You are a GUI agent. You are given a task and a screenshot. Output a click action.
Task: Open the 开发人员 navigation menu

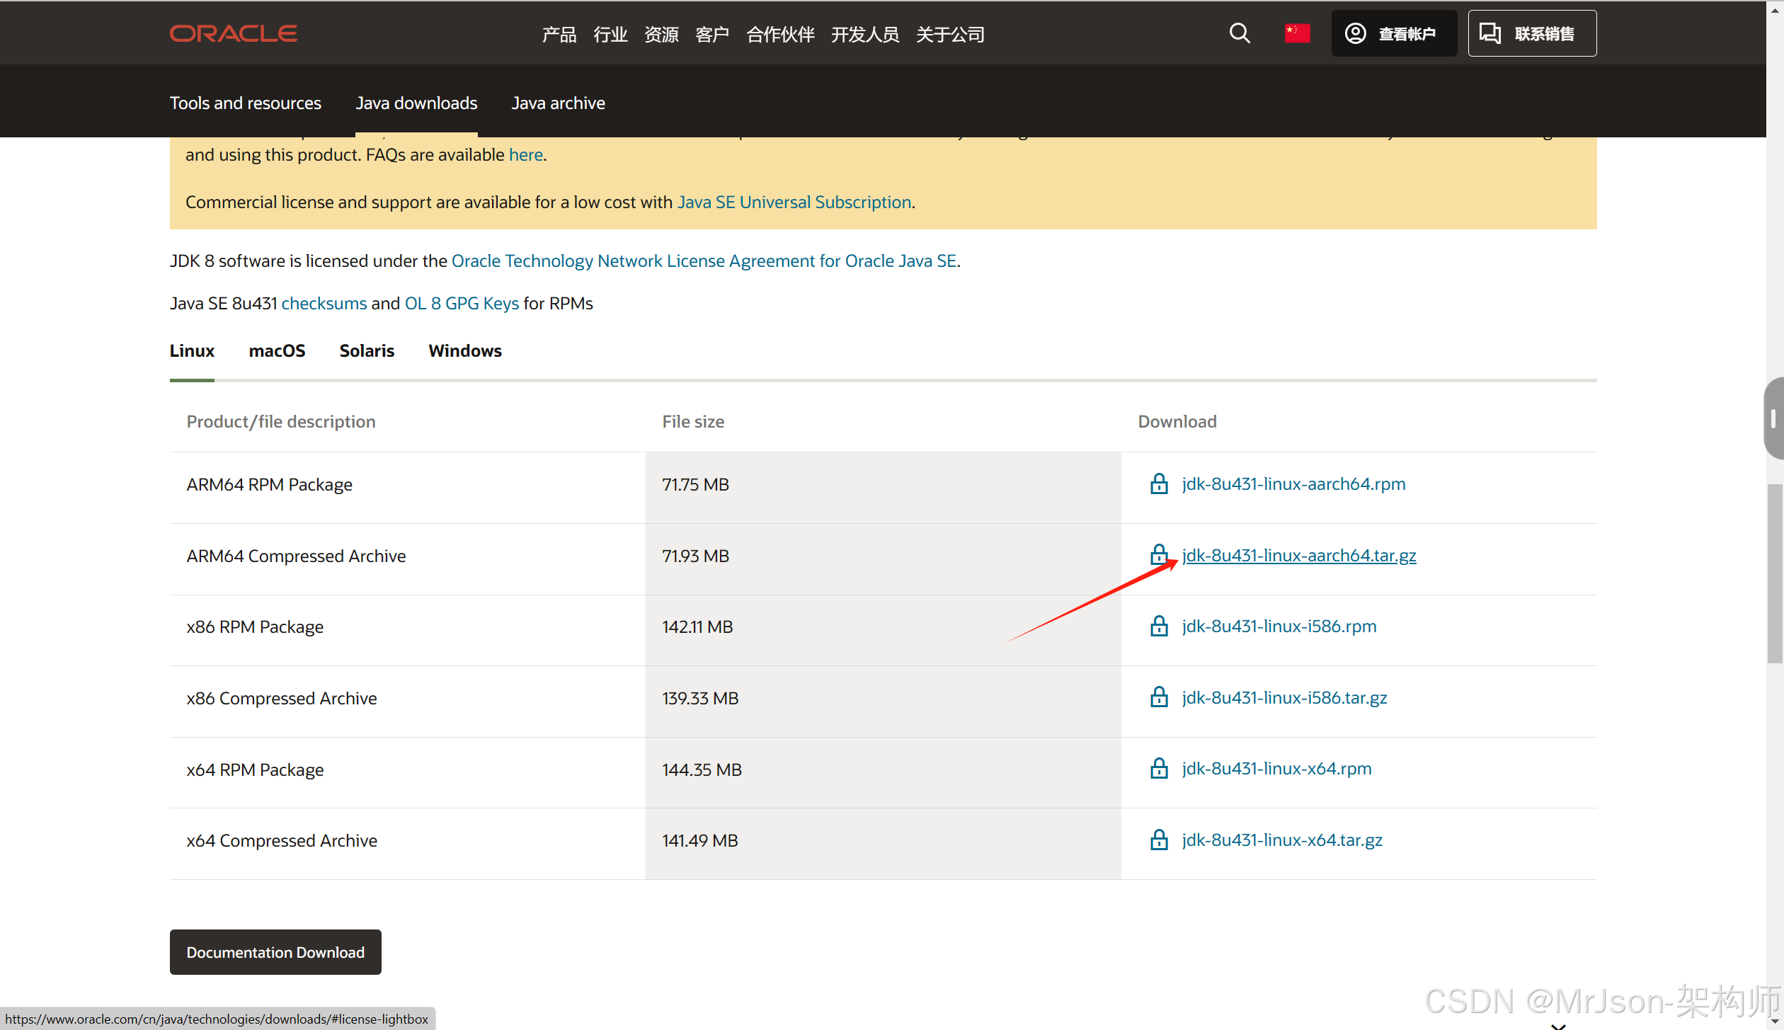(x=864, y=34)
